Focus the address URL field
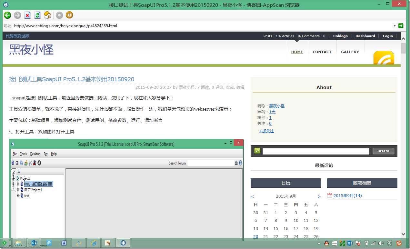The image size is (410, 249). 203,25
